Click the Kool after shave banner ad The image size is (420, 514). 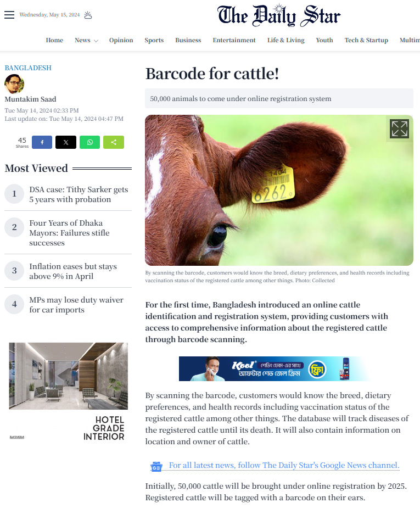tap(275, 369)
